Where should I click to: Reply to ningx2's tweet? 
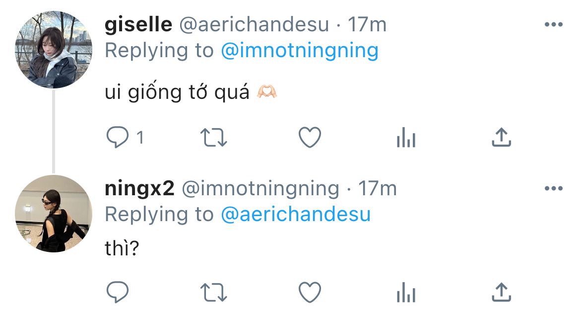118,292
